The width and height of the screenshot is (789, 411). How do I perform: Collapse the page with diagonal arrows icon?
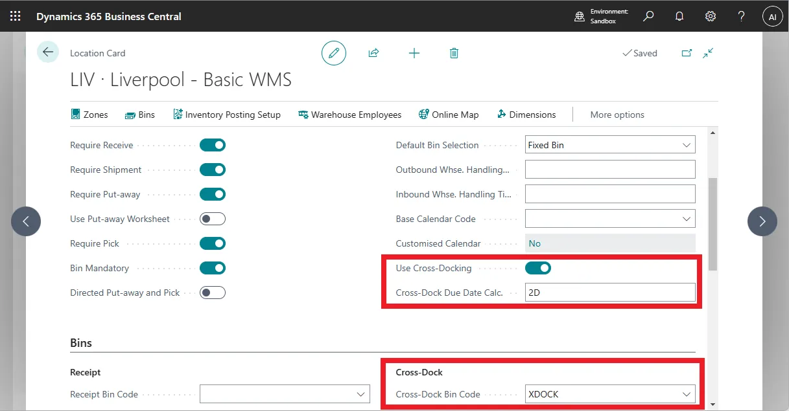tap(708, 53)
